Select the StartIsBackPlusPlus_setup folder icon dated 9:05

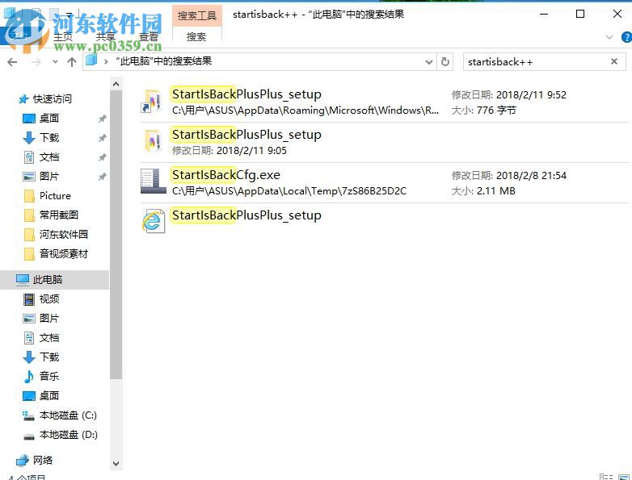tap(153, 142)
